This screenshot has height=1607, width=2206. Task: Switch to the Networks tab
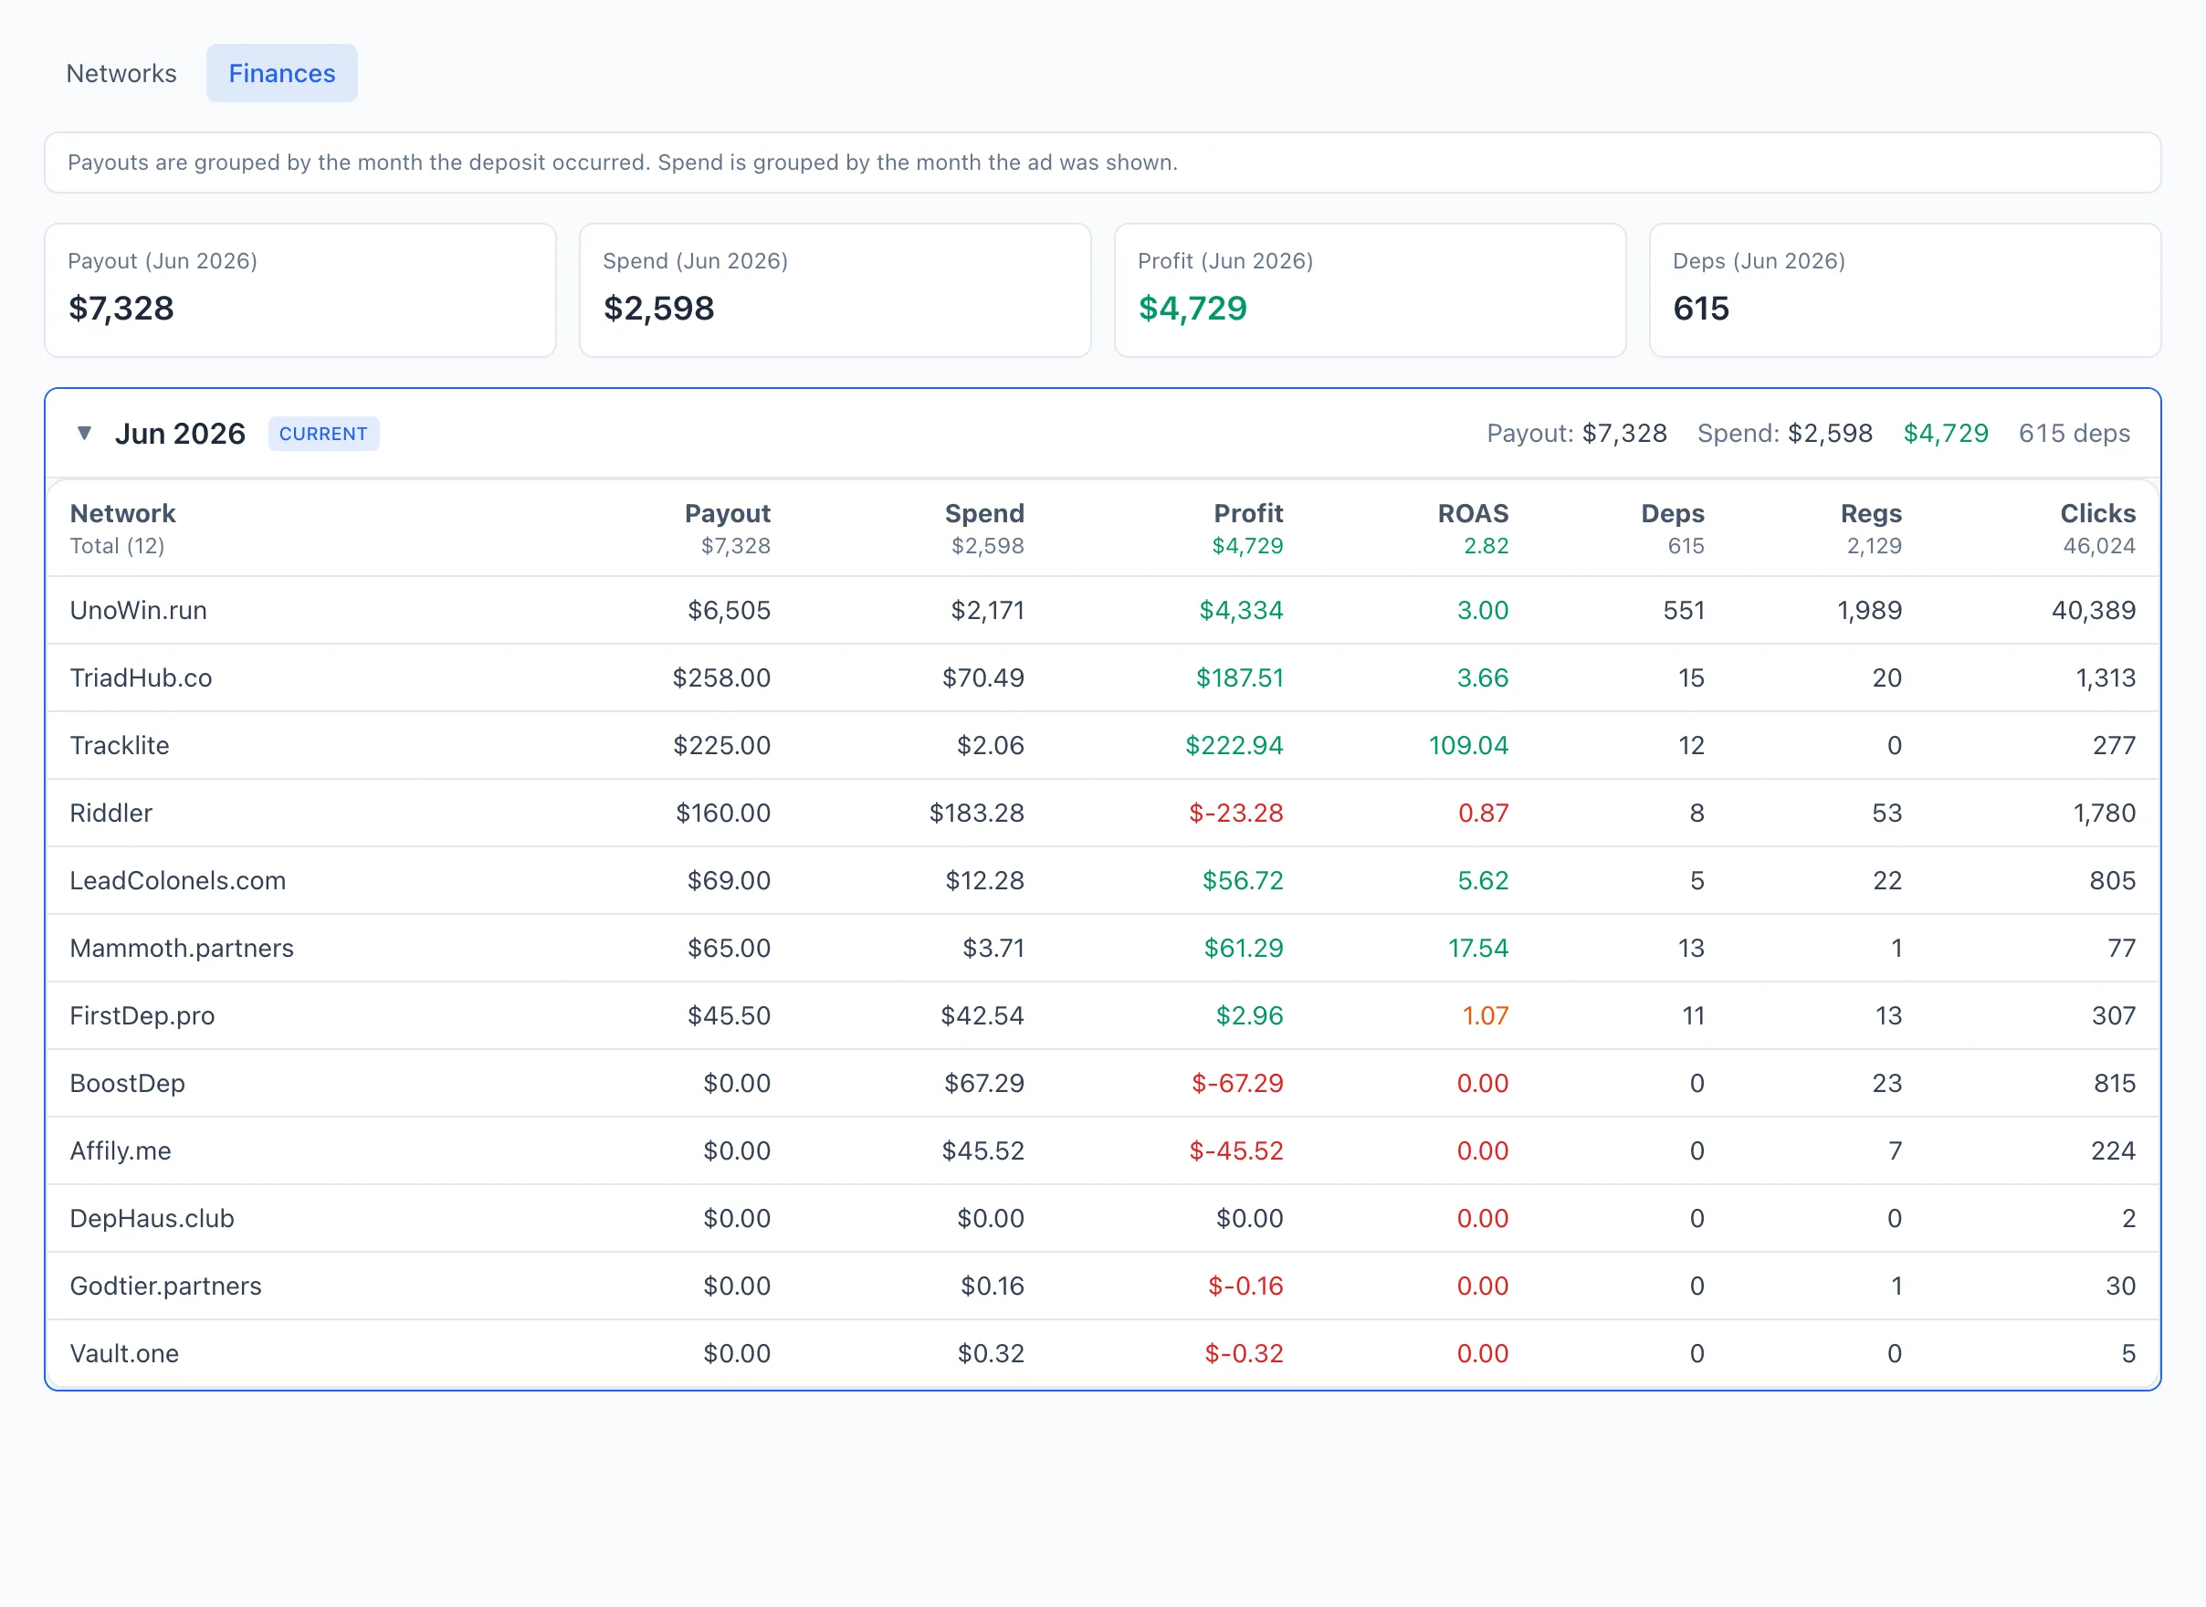[121, 73]
